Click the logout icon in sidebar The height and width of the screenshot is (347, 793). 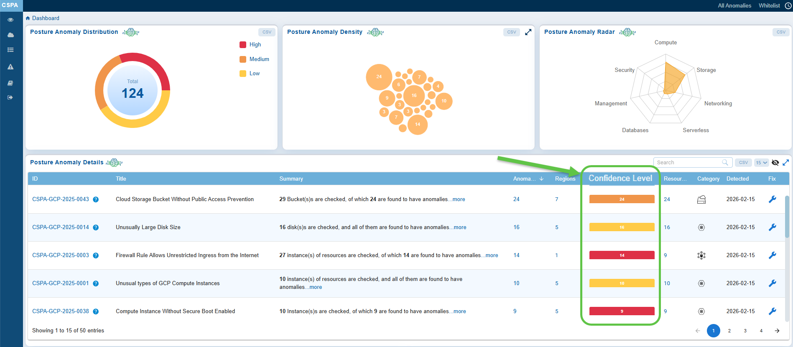click(x=10, y=97)
